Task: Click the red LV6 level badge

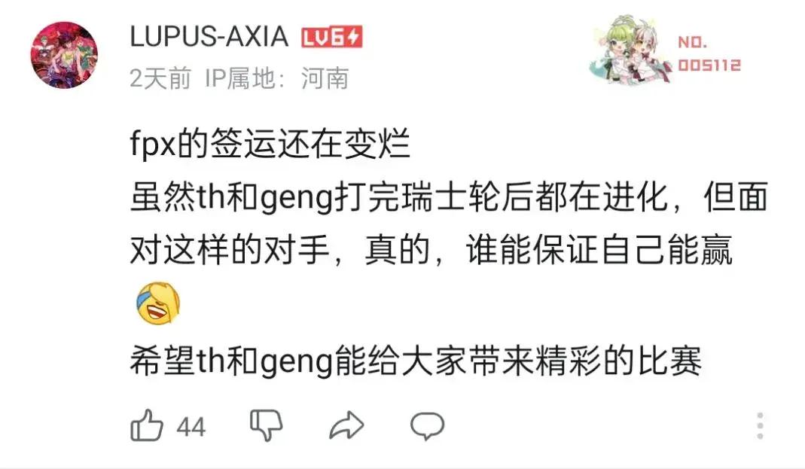Action: [x=332, y=38]
